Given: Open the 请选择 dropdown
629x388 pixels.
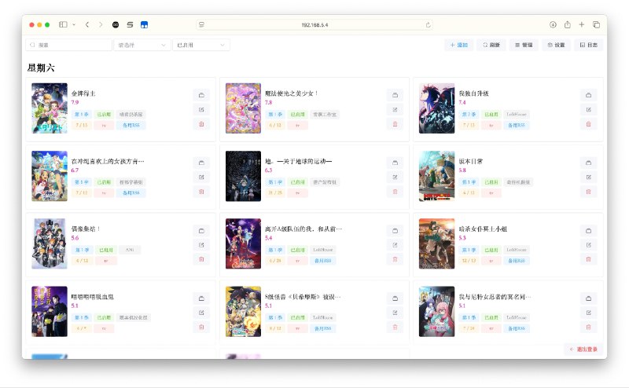Looking at the screenshot, I should tap(142, 46).
